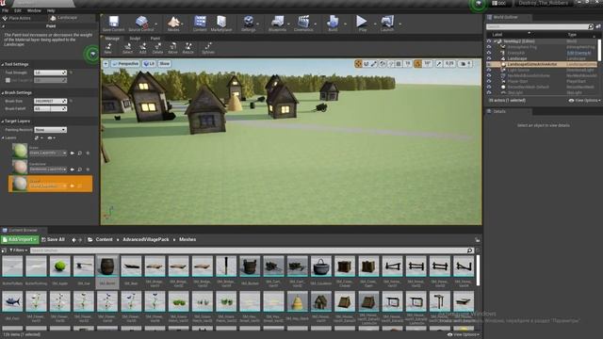Switch to the landscape Paint tab
This screenshot has height=339, width=603.
click(155, 39)
